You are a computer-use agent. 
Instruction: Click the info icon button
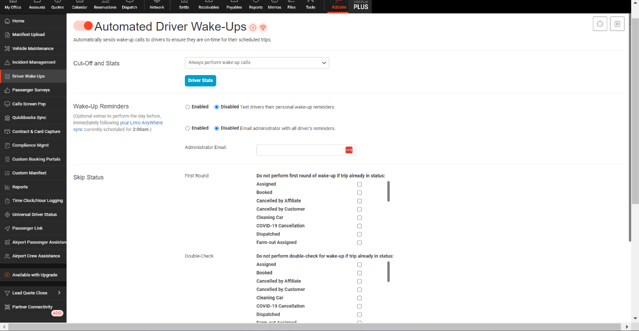(x=600, y=24)
